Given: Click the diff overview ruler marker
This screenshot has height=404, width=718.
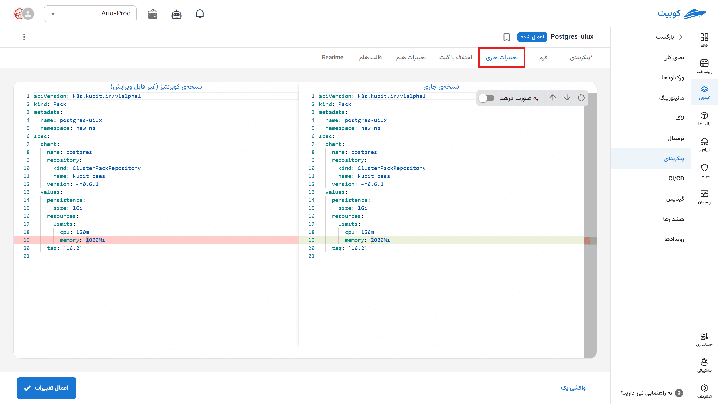Looking at the screenshot, I should coord(587,240).
